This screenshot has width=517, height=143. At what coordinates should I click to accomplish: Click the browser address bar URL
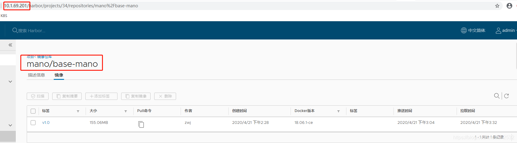click(71, 6)
